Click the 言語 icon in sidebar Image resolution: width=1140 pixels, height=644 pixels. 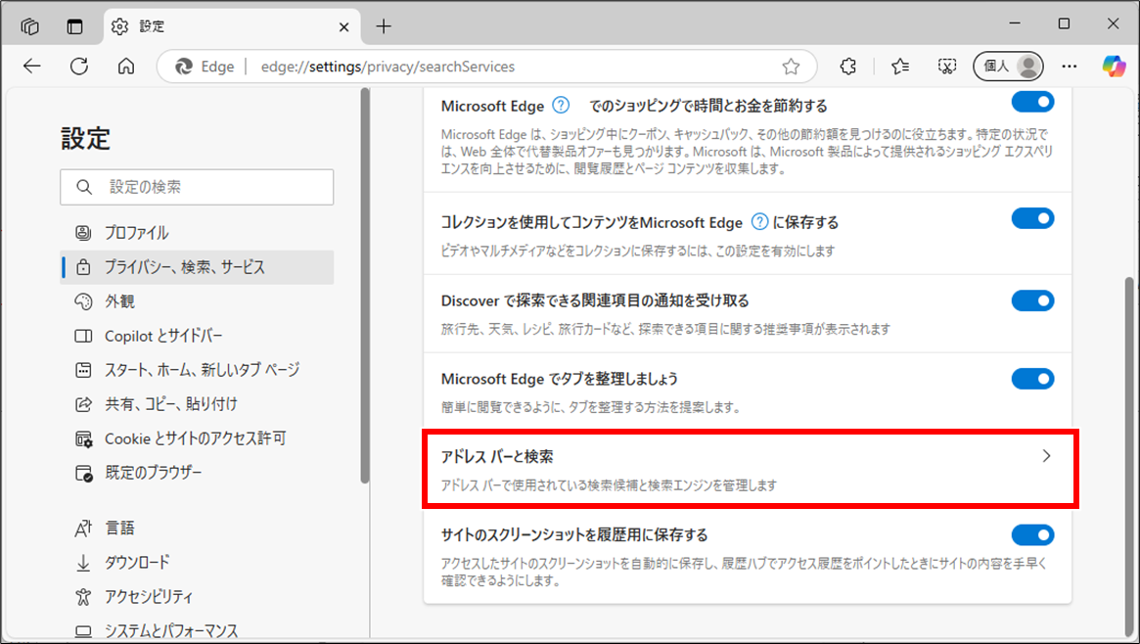click(83, 529)
